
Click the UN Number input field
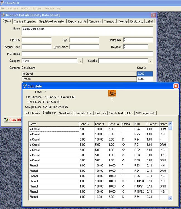84,47
